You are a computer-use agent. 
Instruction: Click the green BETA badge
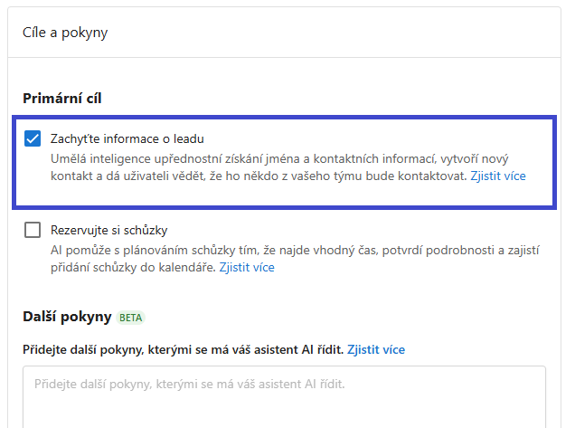pyautogui.click(x=130, y=318)
